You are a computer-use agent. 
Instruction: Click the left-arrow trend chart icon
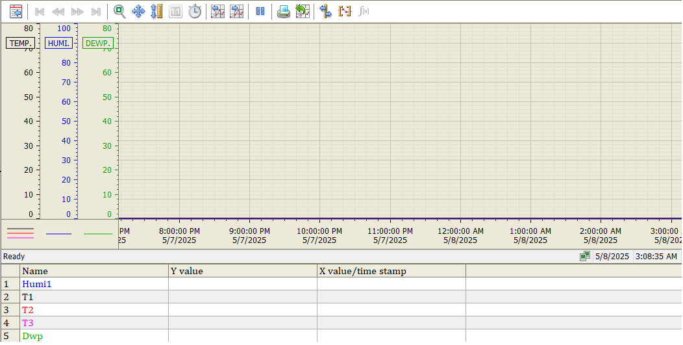click(x=218, y=11)
